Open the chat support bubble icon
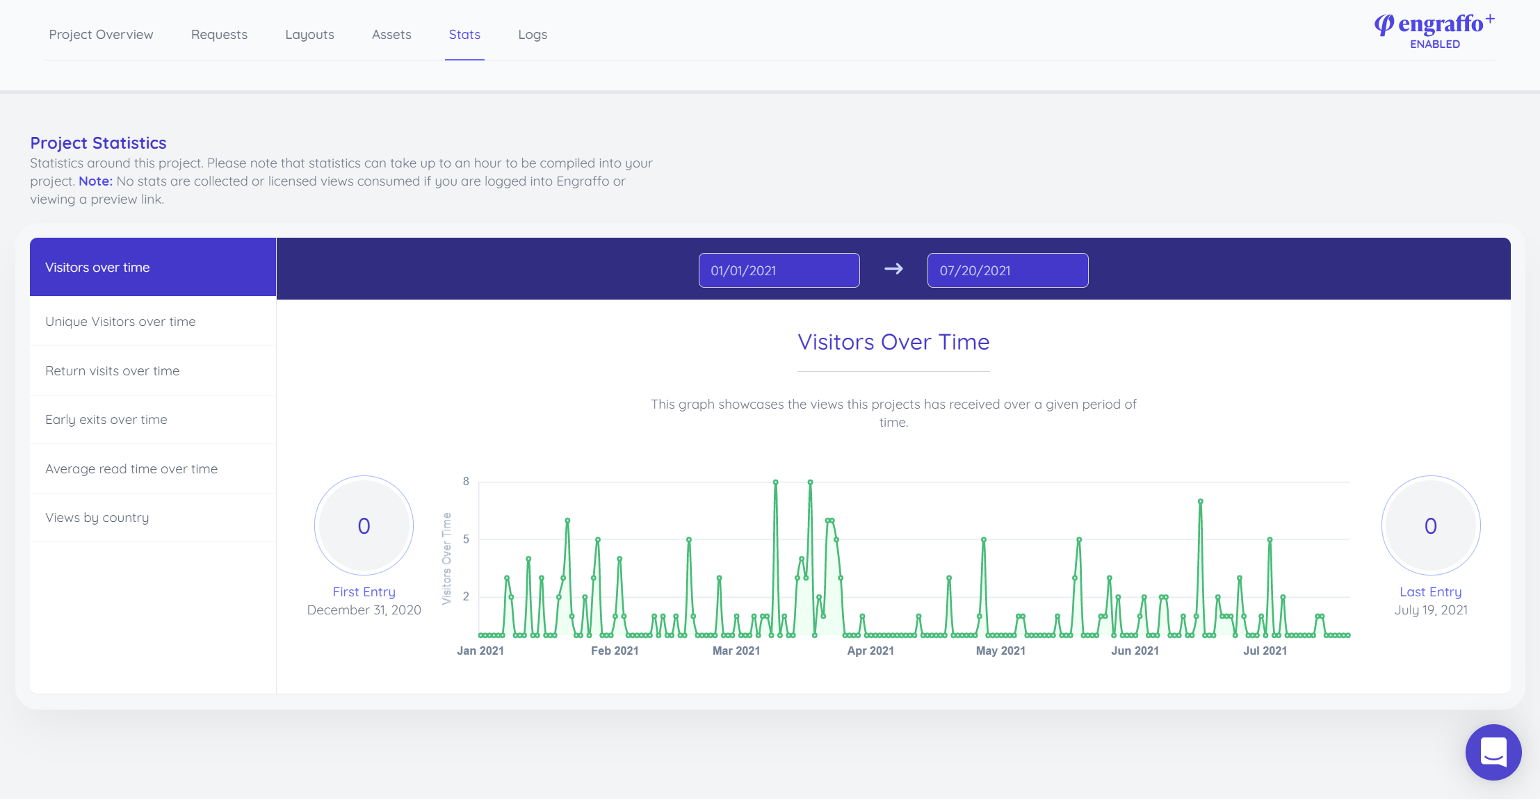The height and width of the screenshot is (800, 1540). [x=1493, y=752]
